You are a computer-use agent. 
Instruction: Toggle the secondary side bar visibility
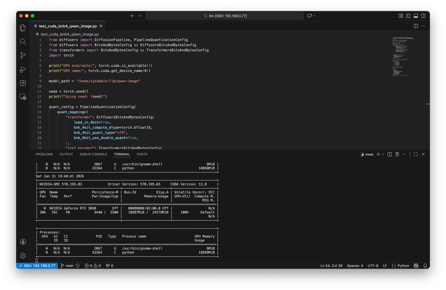423,16
